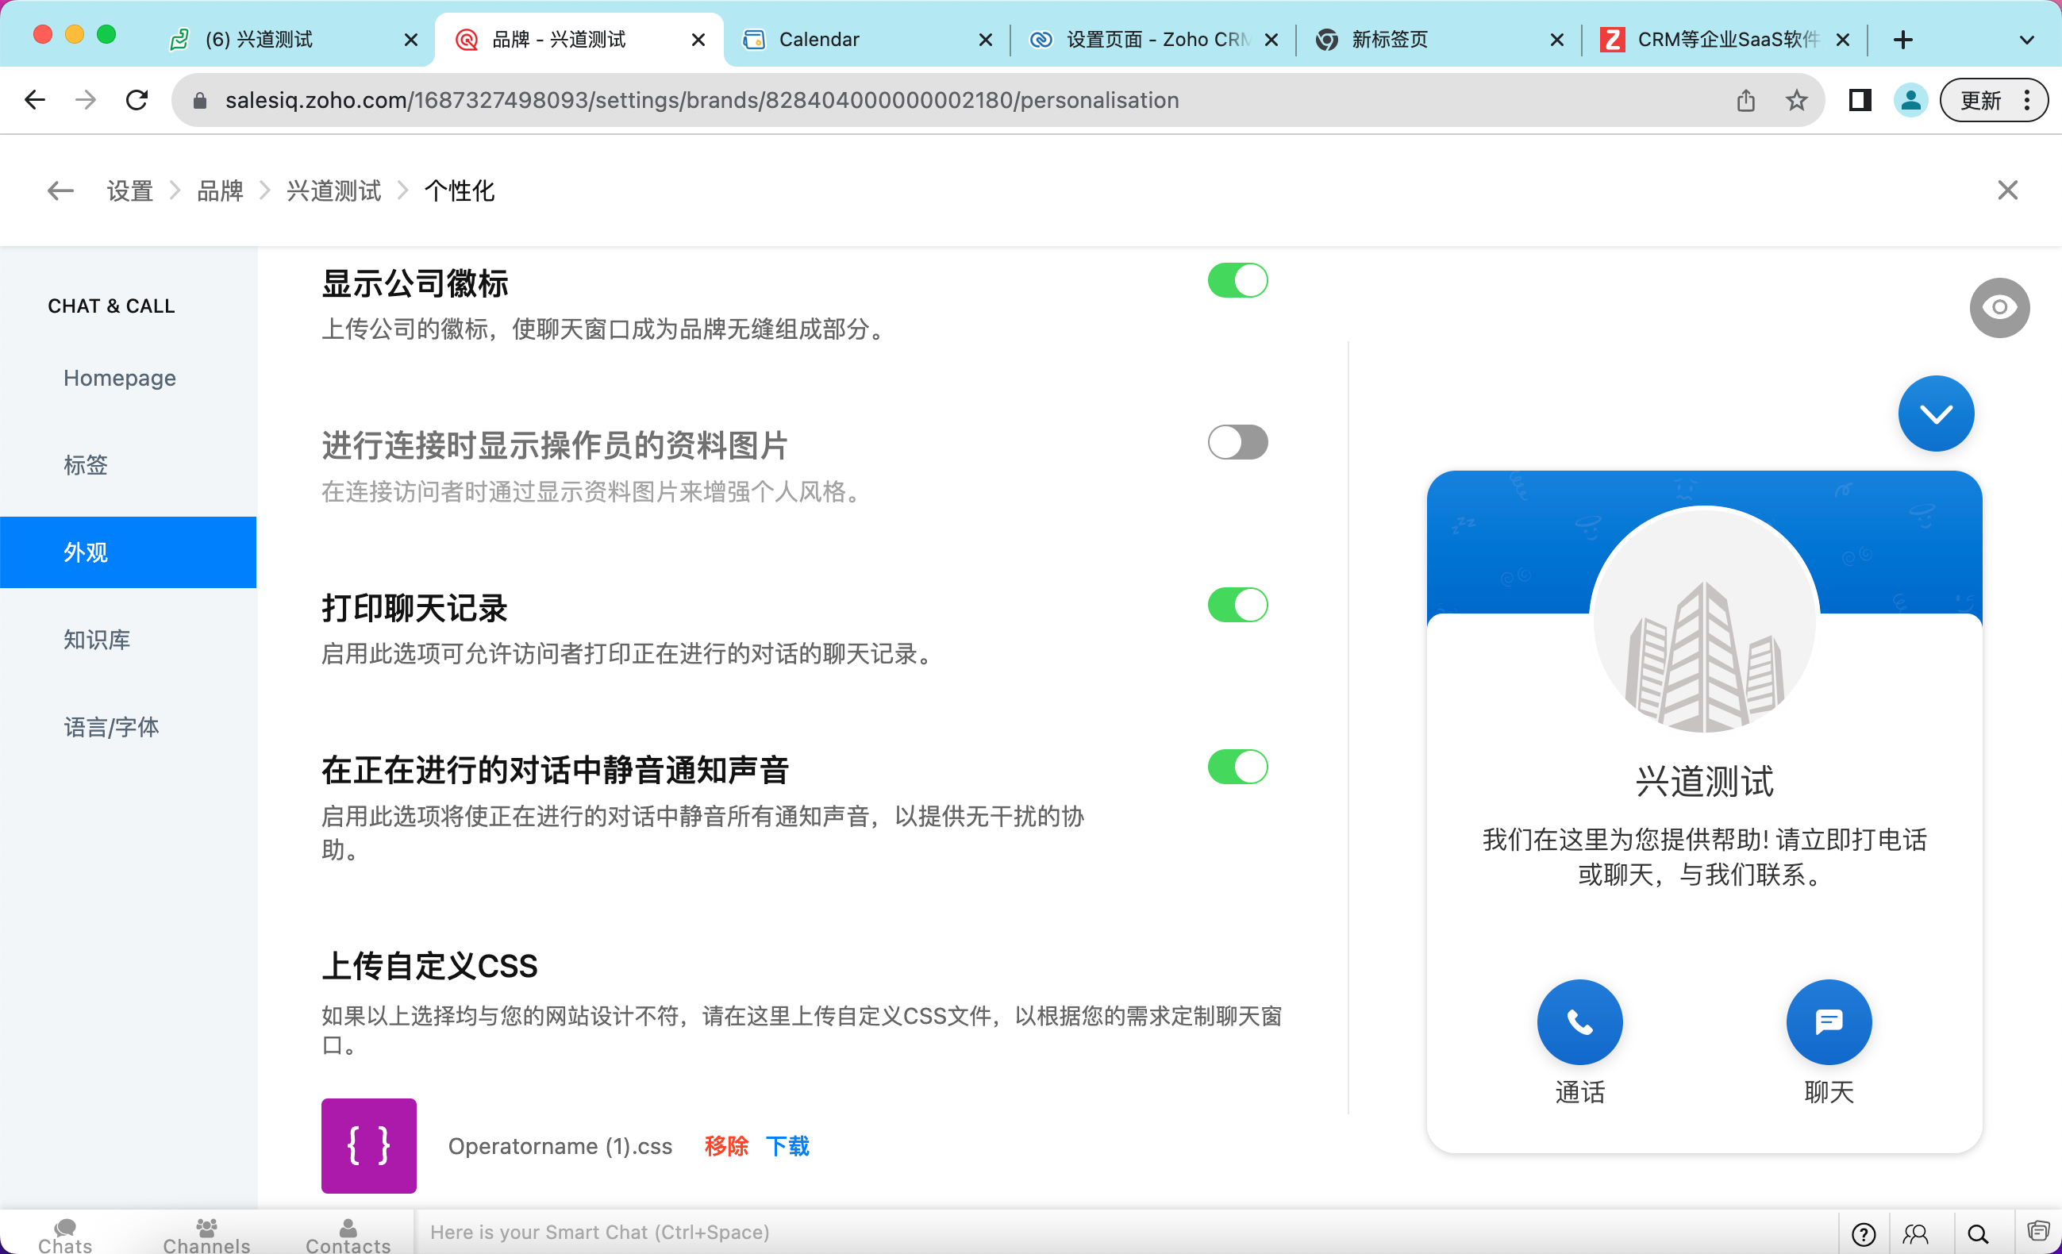Toggle mute notification sound in ongoing chats
This screenshot has height=1254, width=2062.
[x=1237, y=766]
